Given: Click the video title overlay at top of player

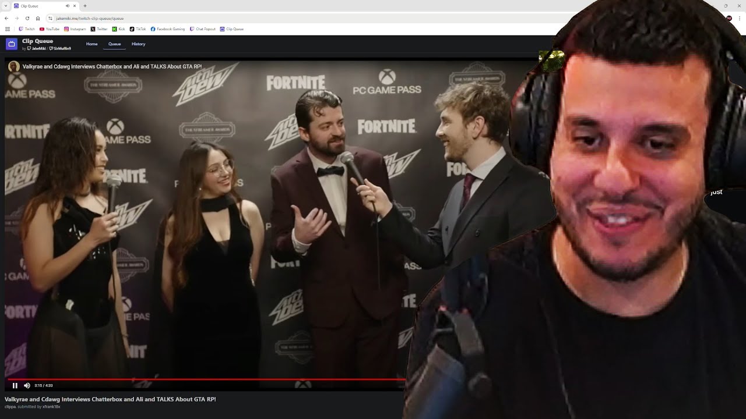Looking at the screenshot, I should click(x=112, y=67).
